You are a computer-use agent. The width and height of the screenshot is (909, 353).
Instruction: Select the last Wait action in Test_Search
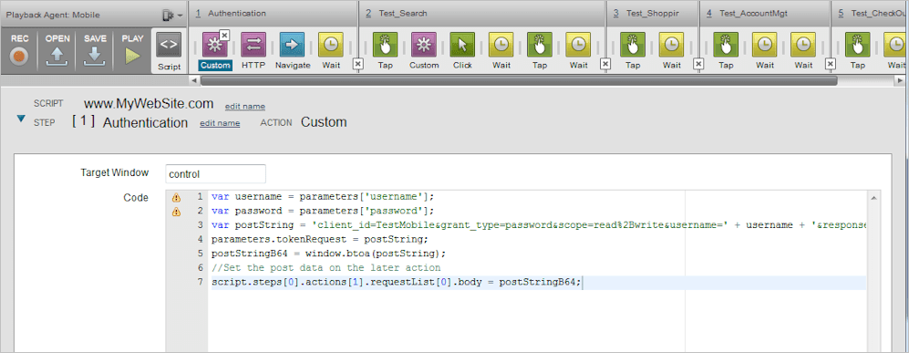click(579, 46)
